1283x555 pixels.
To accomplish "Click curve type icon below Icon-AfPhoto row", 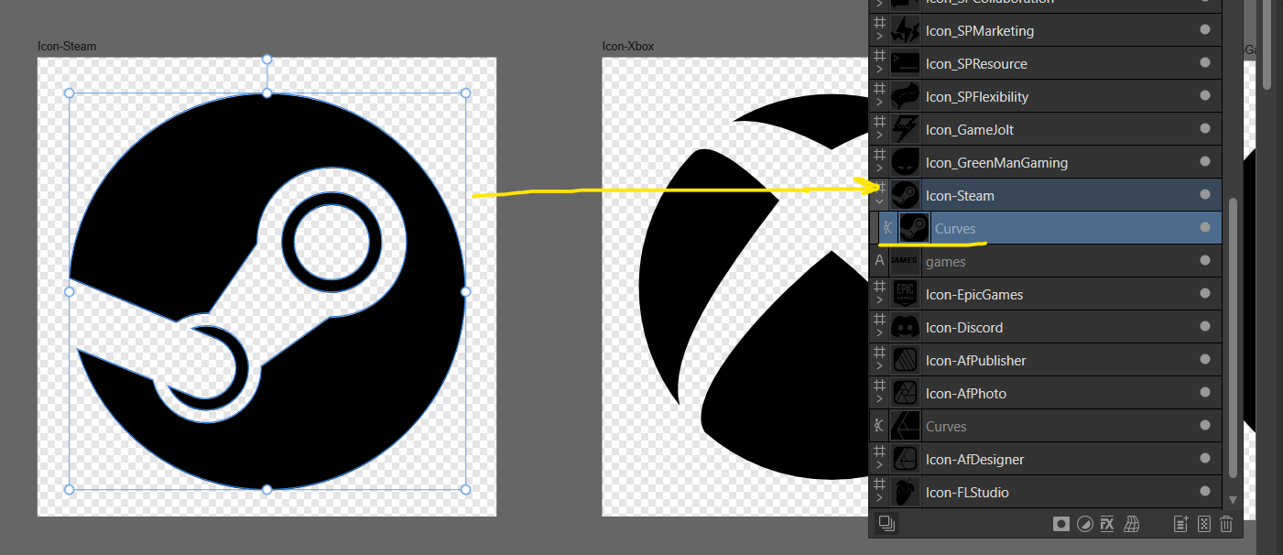I will 879,426.
